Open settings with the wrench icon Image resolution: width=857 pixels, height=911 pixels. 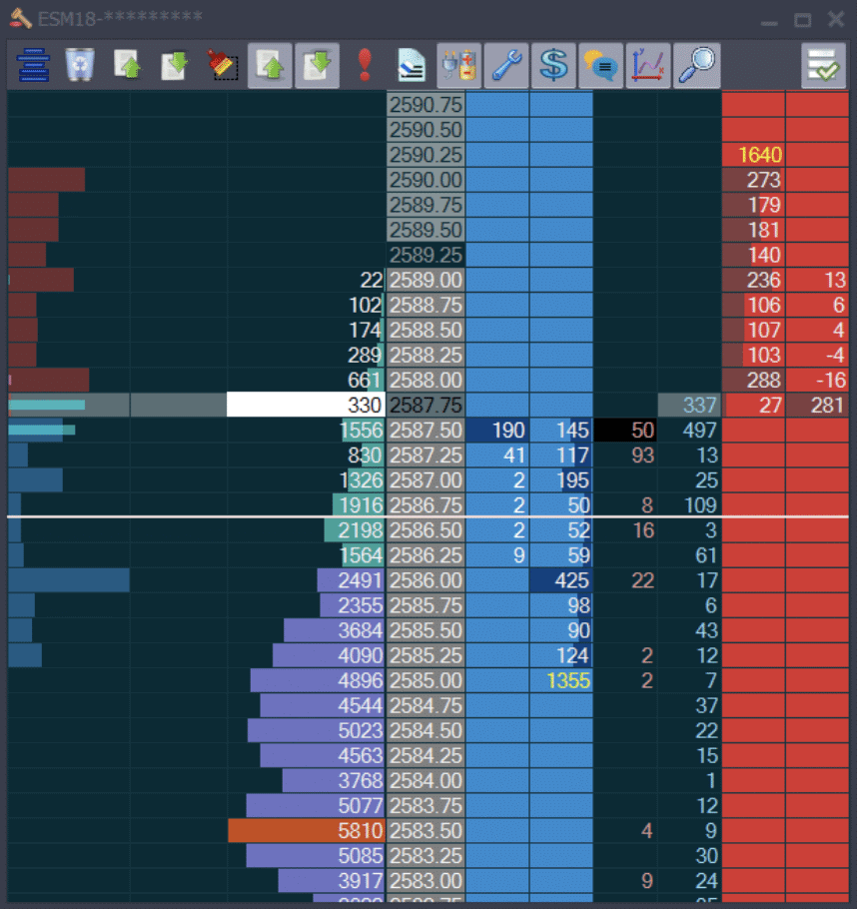[507, 66]
